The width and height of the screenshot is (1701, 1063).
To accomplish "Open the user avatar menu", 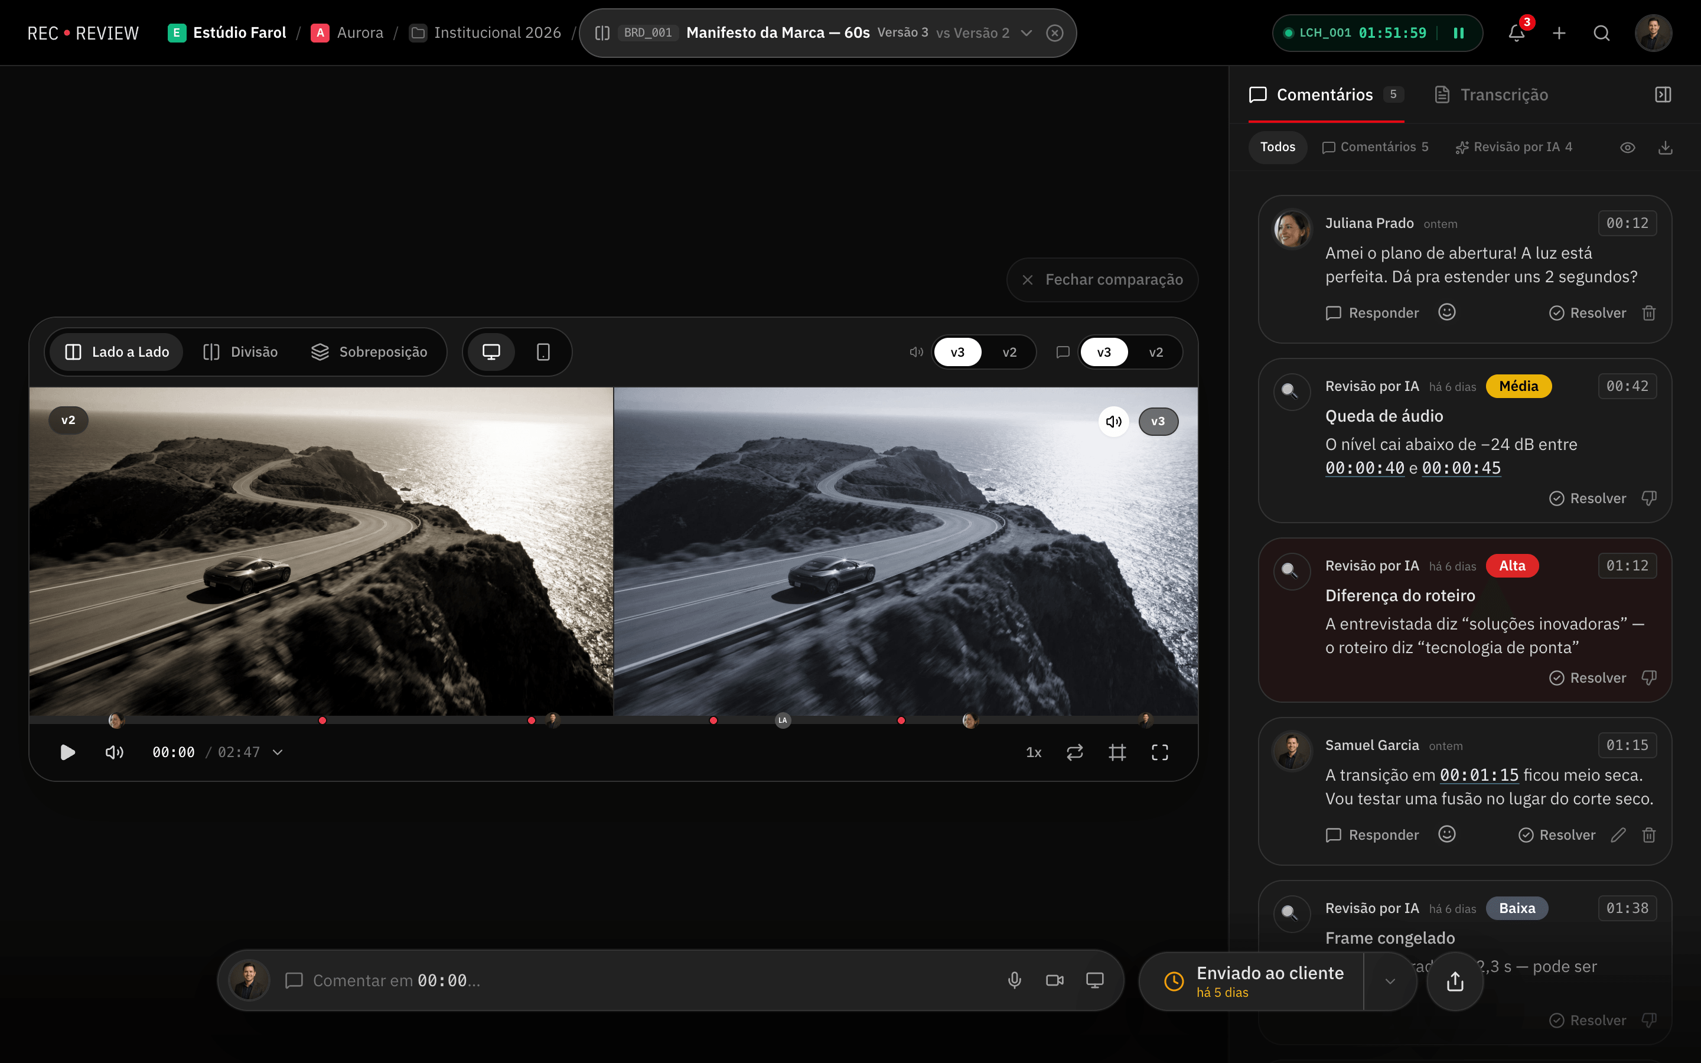I will click(x=1653, y=33).
